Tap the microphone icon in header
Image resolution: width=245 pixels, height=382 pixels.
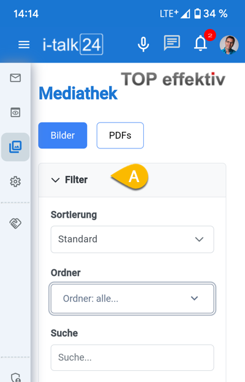point(143,44)
